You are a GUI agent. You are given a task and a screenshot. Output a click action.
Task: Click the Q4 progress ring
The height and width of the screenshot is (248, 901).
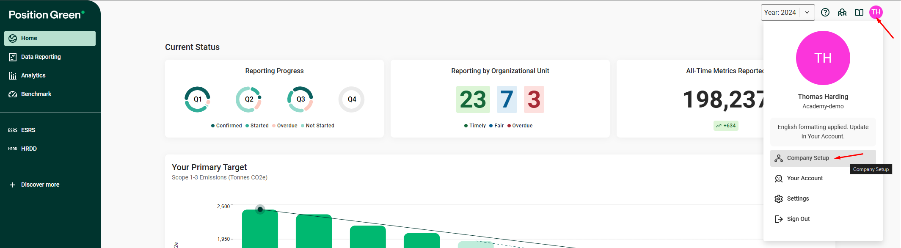point(352,99)
